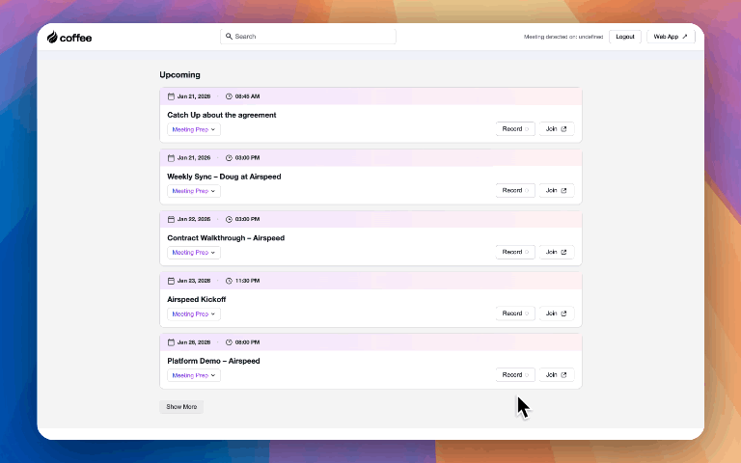The width and height of the screenshot is (741, 463).
Task: Join the Platform Demo – Airspeed meeting
Action: (556, 374)
